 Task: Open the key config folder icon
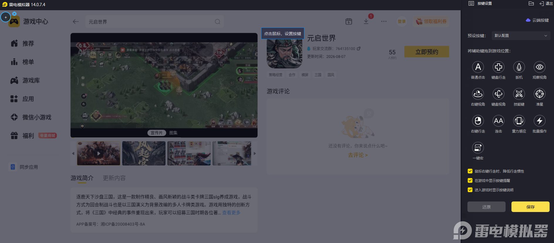[531, 4]
